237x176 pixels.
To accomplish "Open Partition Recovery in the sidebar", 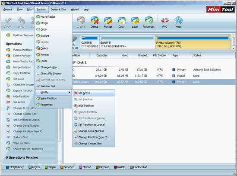I will pyautogui.click(x=20, y=35).
